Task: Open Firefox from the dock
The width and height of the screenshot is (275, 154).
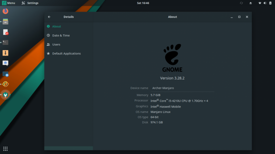Action: click(5, 11)
